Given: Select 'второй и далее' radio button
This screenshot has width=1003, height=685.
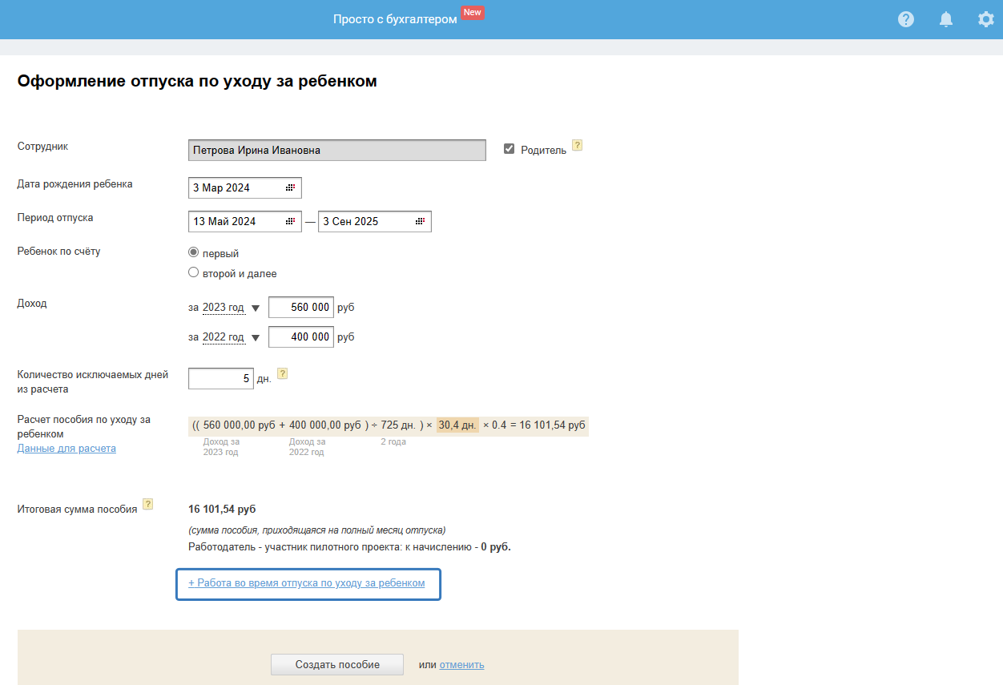Looking at the screenshot, I should [193, 272].
